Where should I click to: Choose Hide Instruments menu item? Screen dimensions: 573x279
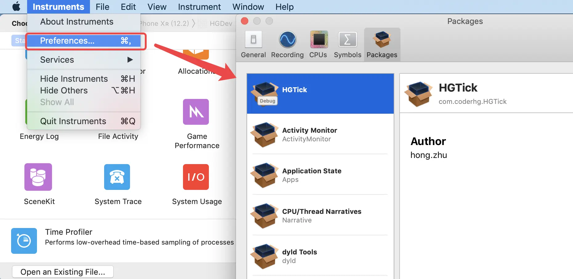(x=84, y=79)
